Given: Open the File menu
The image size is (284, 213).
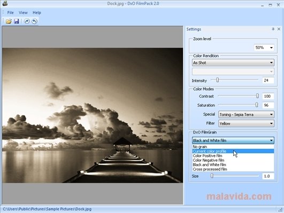Looking at the screenshot, I should pos(10,13).
